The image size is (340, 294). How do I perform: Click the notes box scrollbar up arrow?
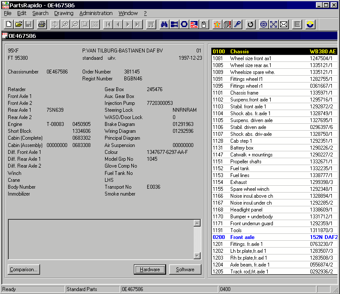(197, 223)
